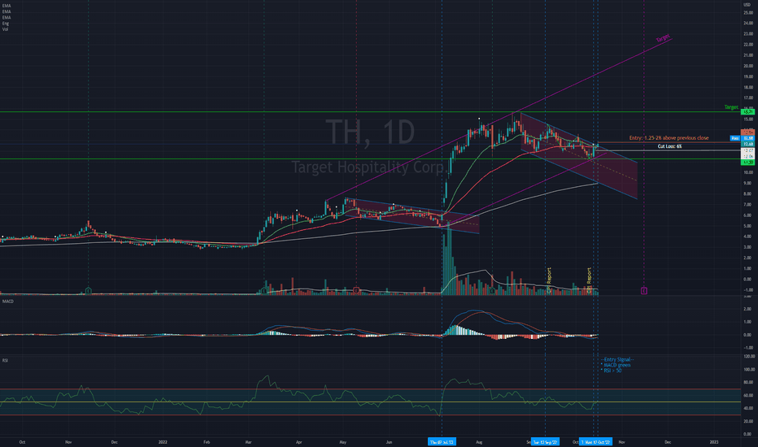758x447 pixels.
Task: Click the 'RSI > 50' note line
Action: (612, 371)
